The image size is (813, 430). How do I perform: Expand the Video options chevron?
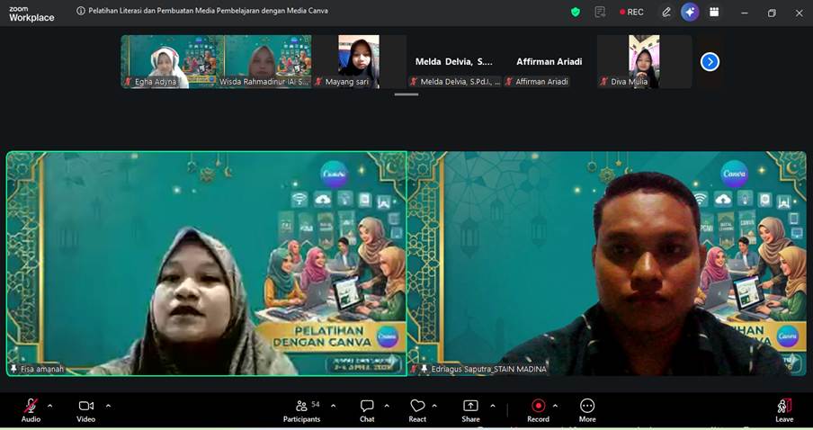108,406
